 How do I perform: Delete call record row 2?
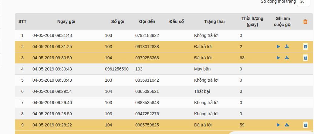tap(305, 47)
